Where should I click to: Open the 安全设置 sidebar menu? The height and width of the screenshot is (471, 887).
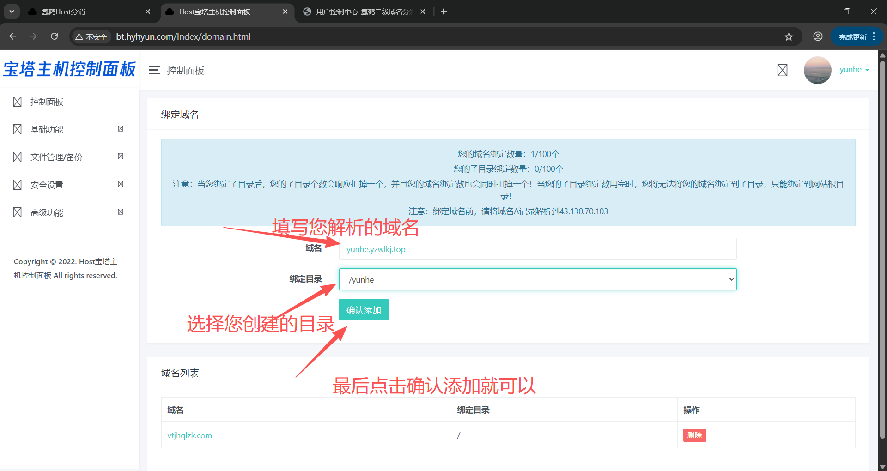[x=69, y=185]
